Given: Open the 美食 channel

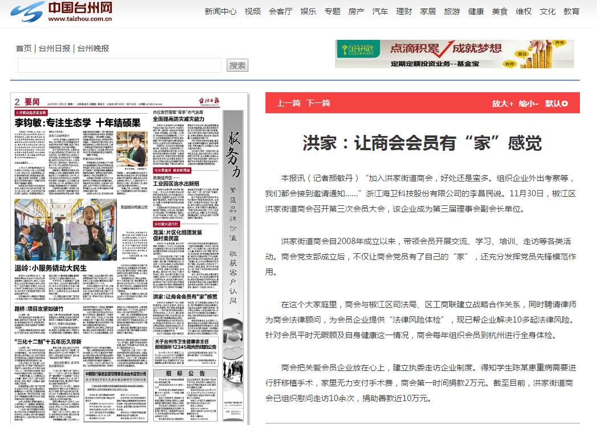Looking at the screenshot, I should click(500, 11).
